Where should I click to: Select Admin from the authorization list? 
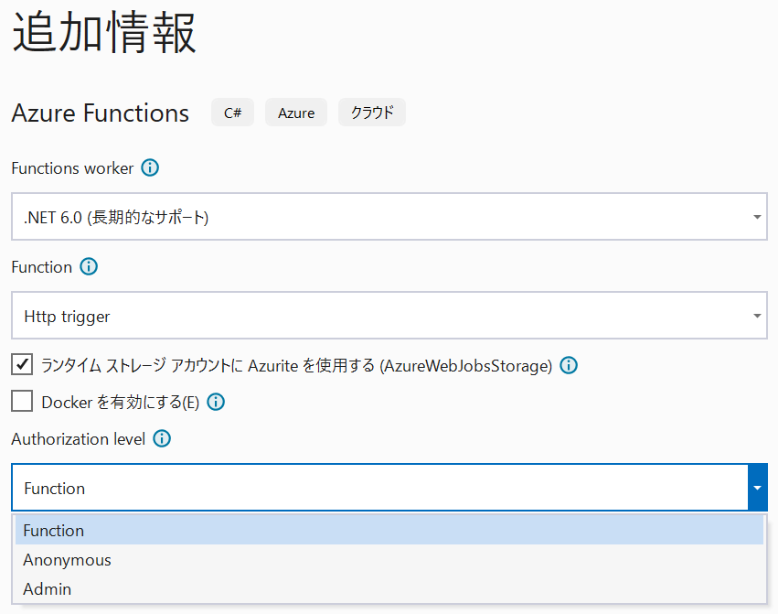[x=47, y=588]
